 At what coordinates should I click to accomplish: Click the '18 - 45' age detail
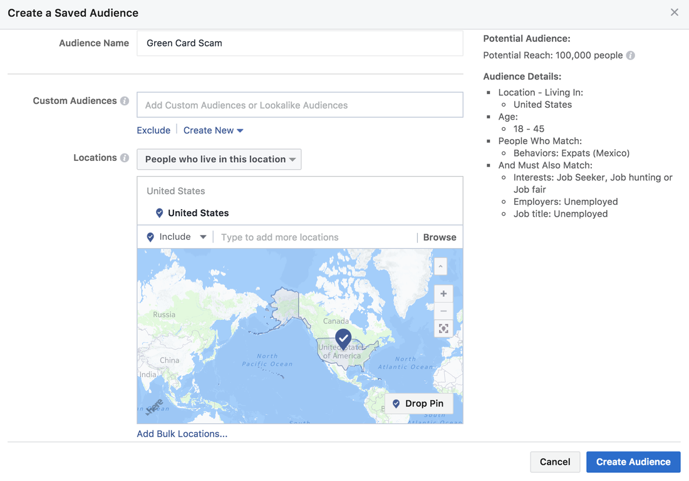point(529,129)
